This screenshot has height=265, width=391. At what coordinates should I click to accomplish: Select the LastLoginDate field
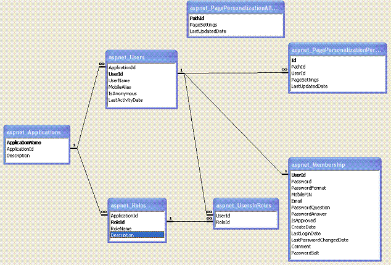pyautogui.click(x=306, y=233)
